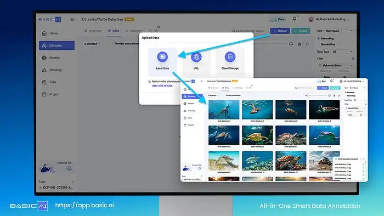Open the Sort by Item Name dropdown
The height and width of the screenshot is (216, 384).
(339, 31)
